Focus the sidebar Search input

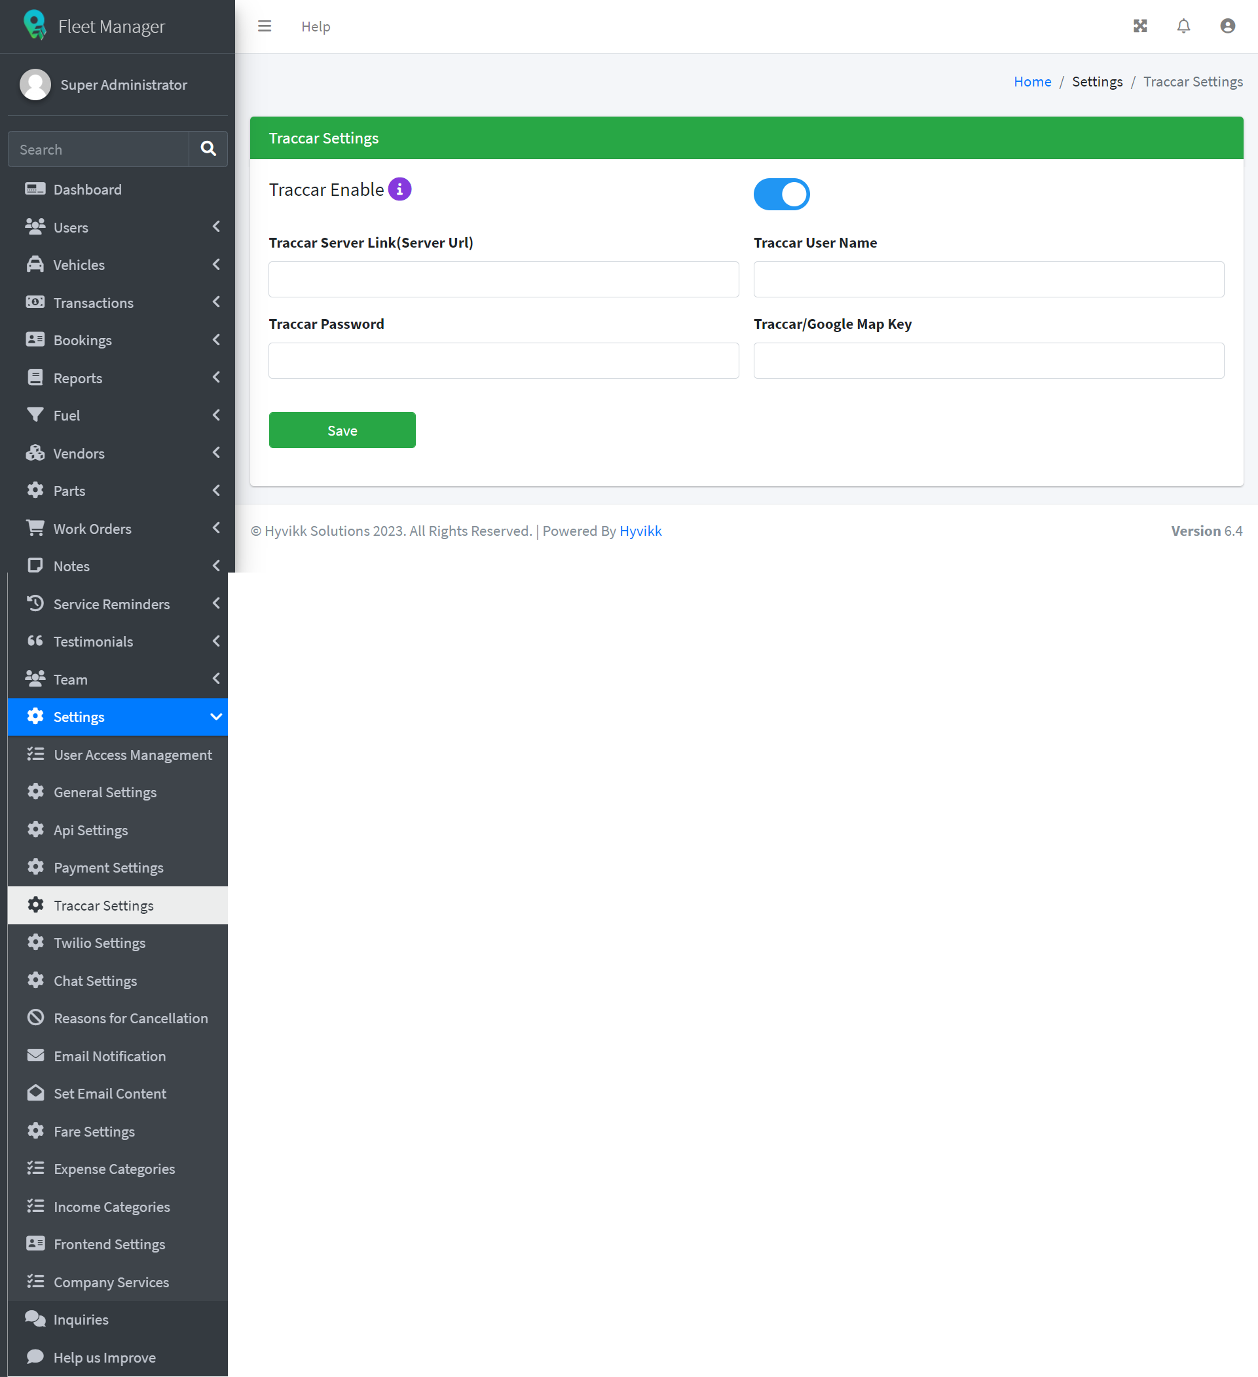click(98, 149)
